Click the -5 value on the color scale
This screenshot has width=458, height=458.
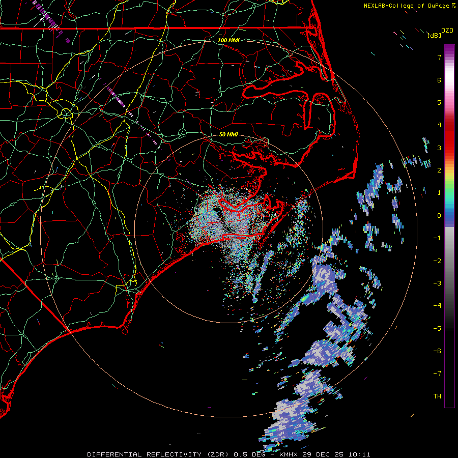click(437, 328)
